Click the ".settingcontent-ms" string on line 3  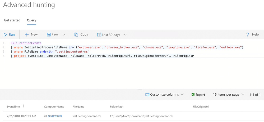[x=72, y=52]
